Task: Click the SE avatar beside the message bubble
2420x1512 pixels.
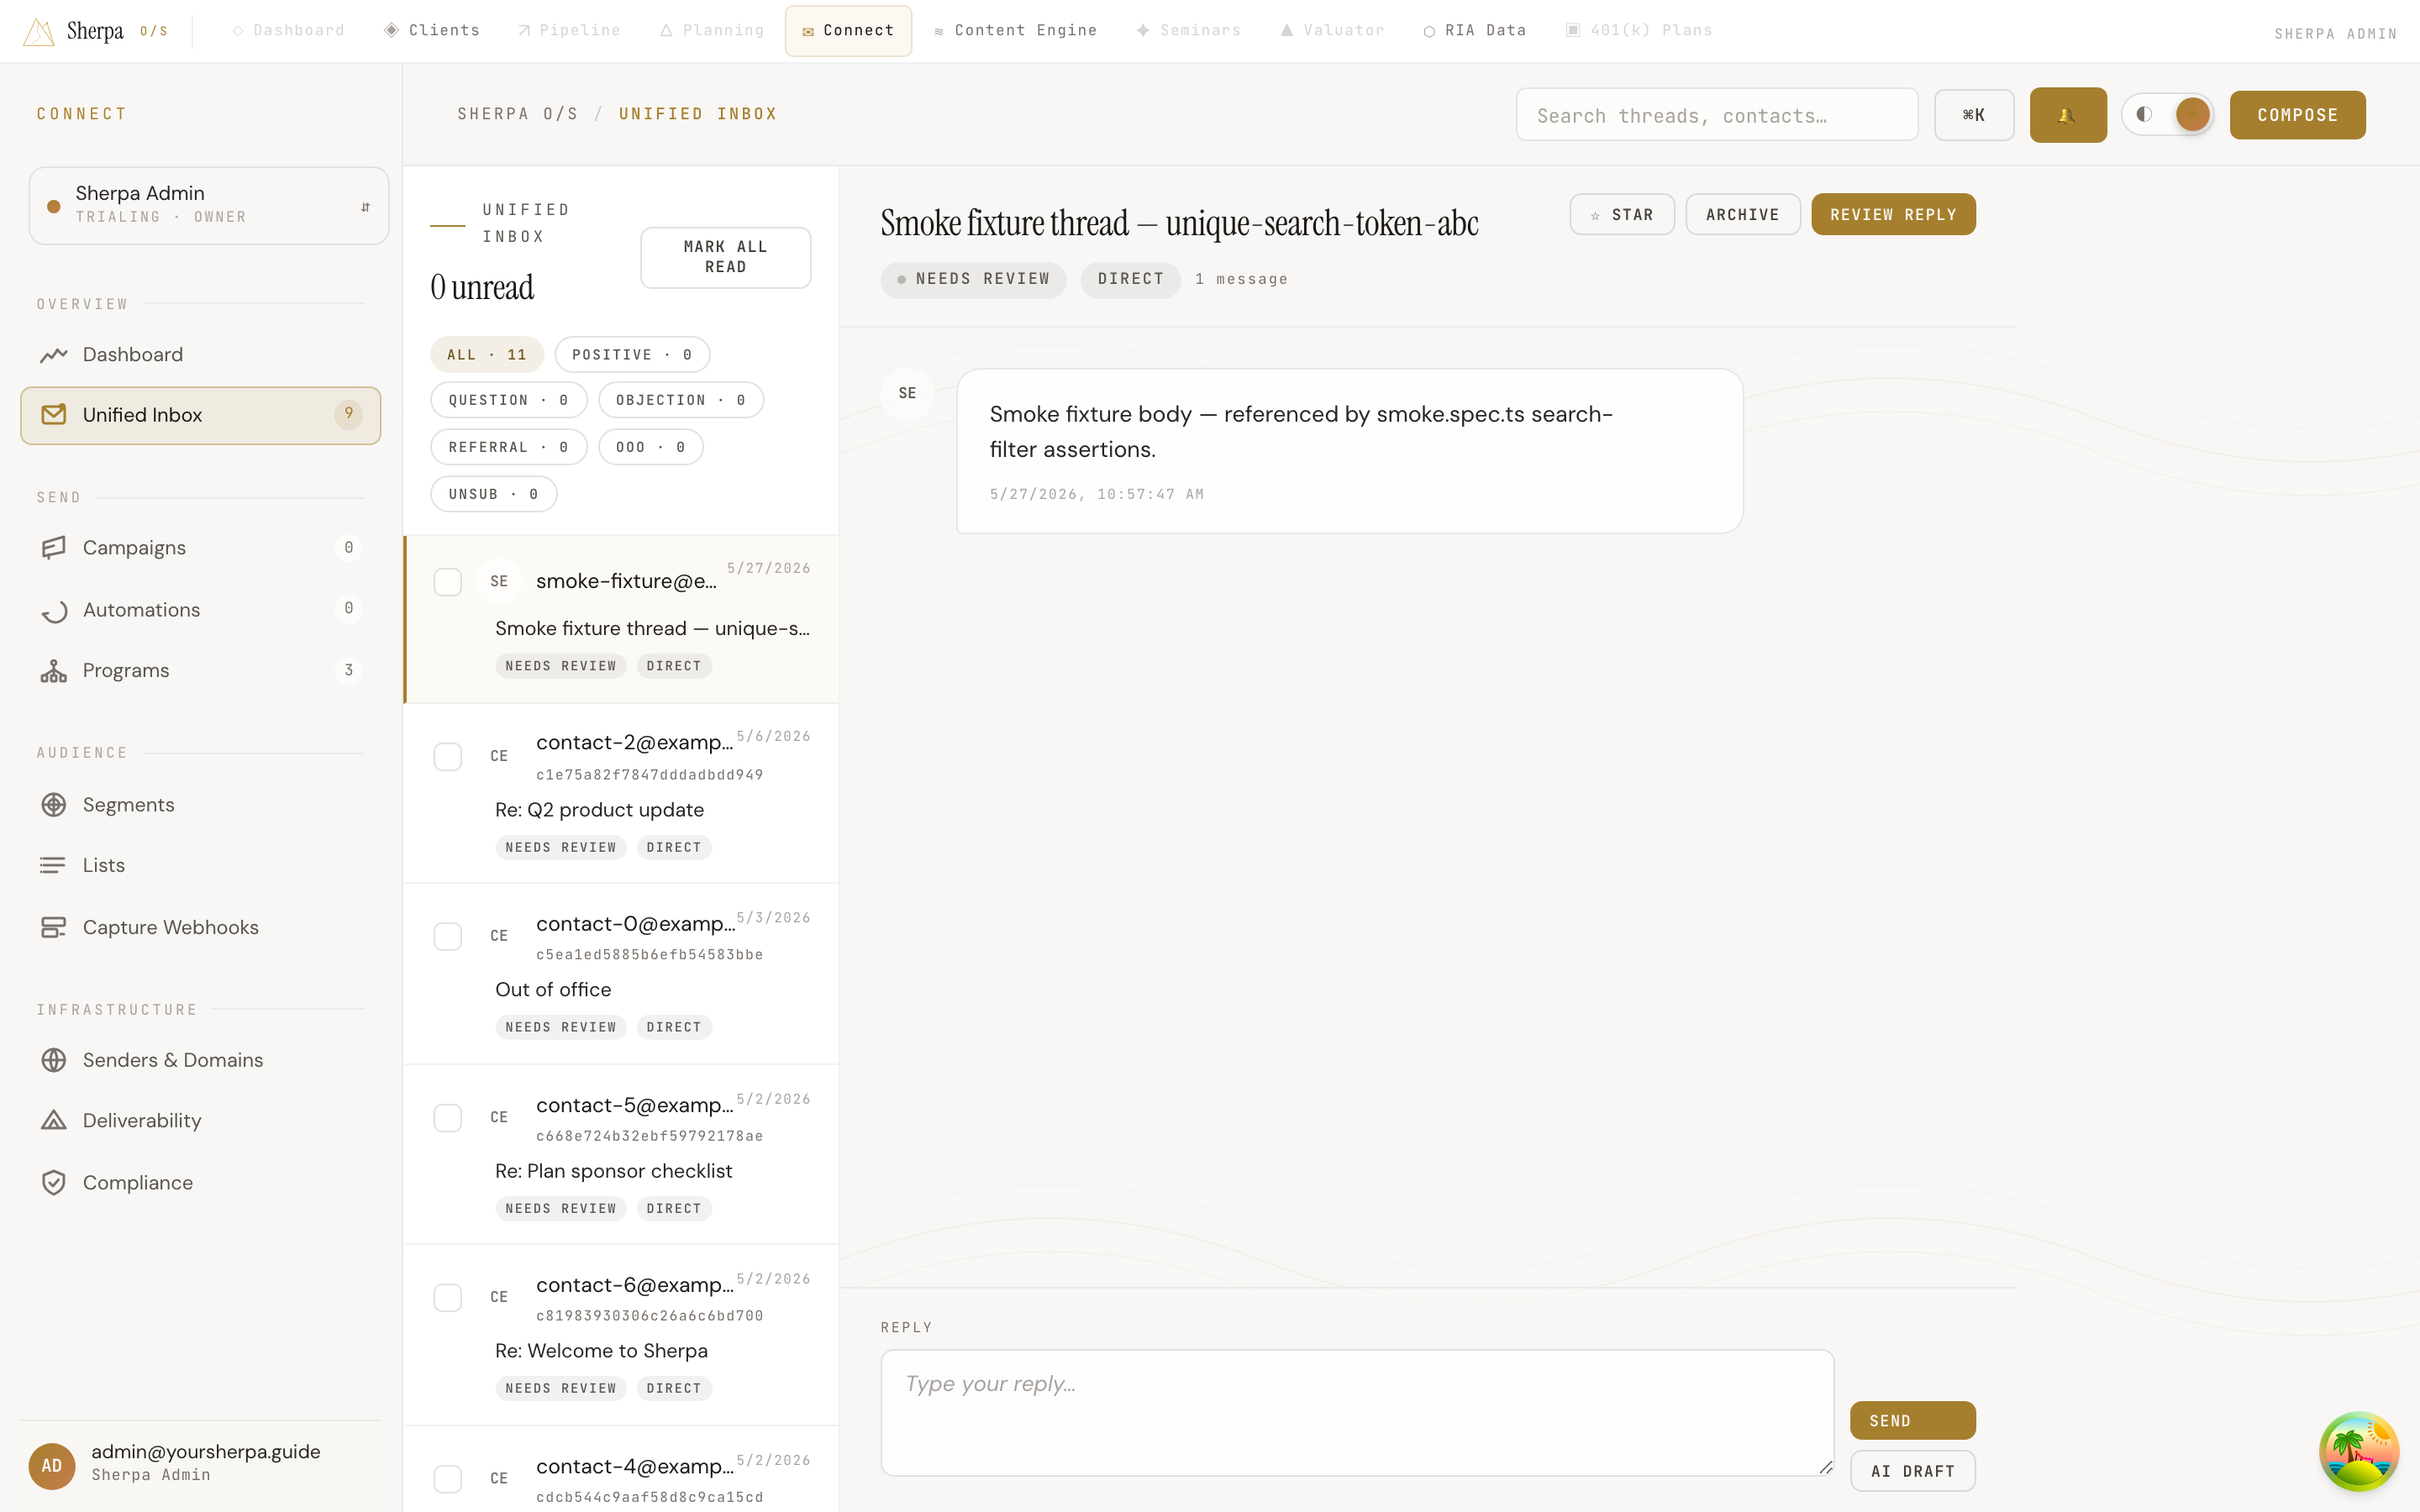Action: click(907, 393)
